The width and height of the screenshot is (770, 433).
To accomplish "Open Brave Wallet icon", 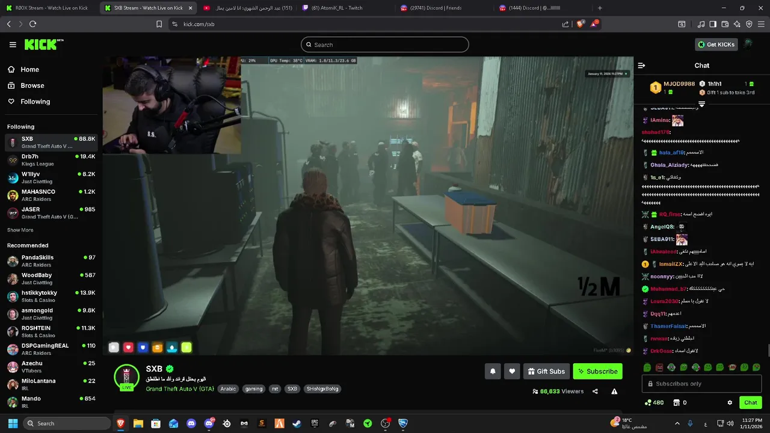I will (x=725, y=24).
